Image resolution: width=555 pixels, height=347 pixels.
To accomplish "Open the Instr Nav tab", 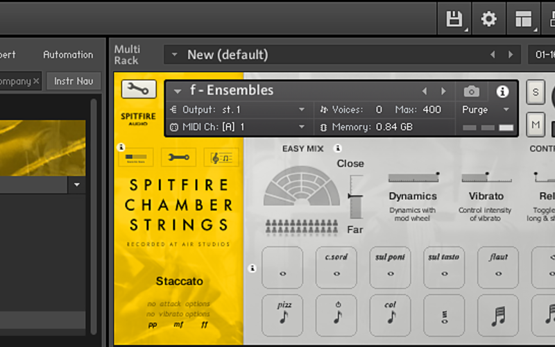I will pos(74,81).
